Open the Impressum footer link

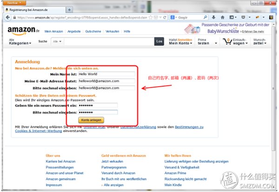click(x=54, y=185)
